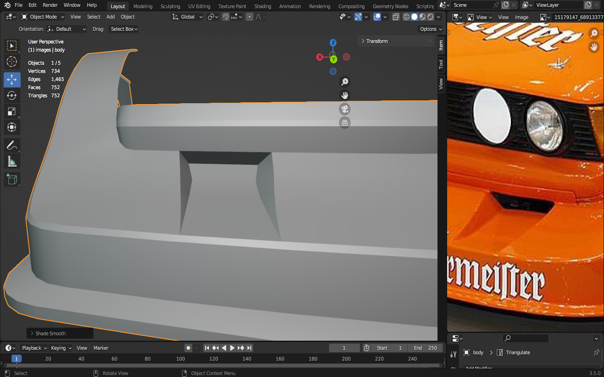Open the Options dropdown
604x377 pixels.
point(431,29)
